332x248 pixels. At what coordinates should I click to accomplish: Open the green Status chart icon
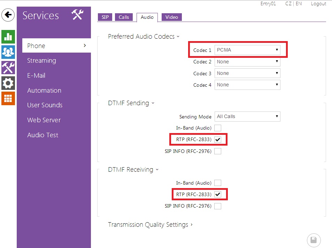8,37
